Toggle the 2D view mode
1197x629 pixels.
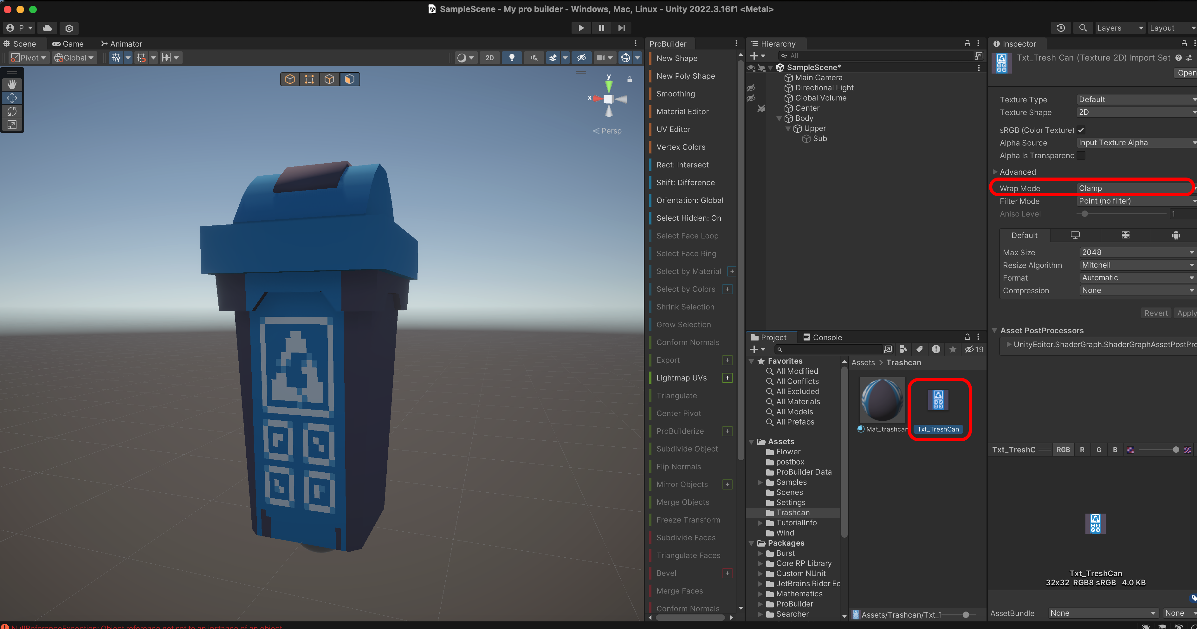click(x=489, y=58)
